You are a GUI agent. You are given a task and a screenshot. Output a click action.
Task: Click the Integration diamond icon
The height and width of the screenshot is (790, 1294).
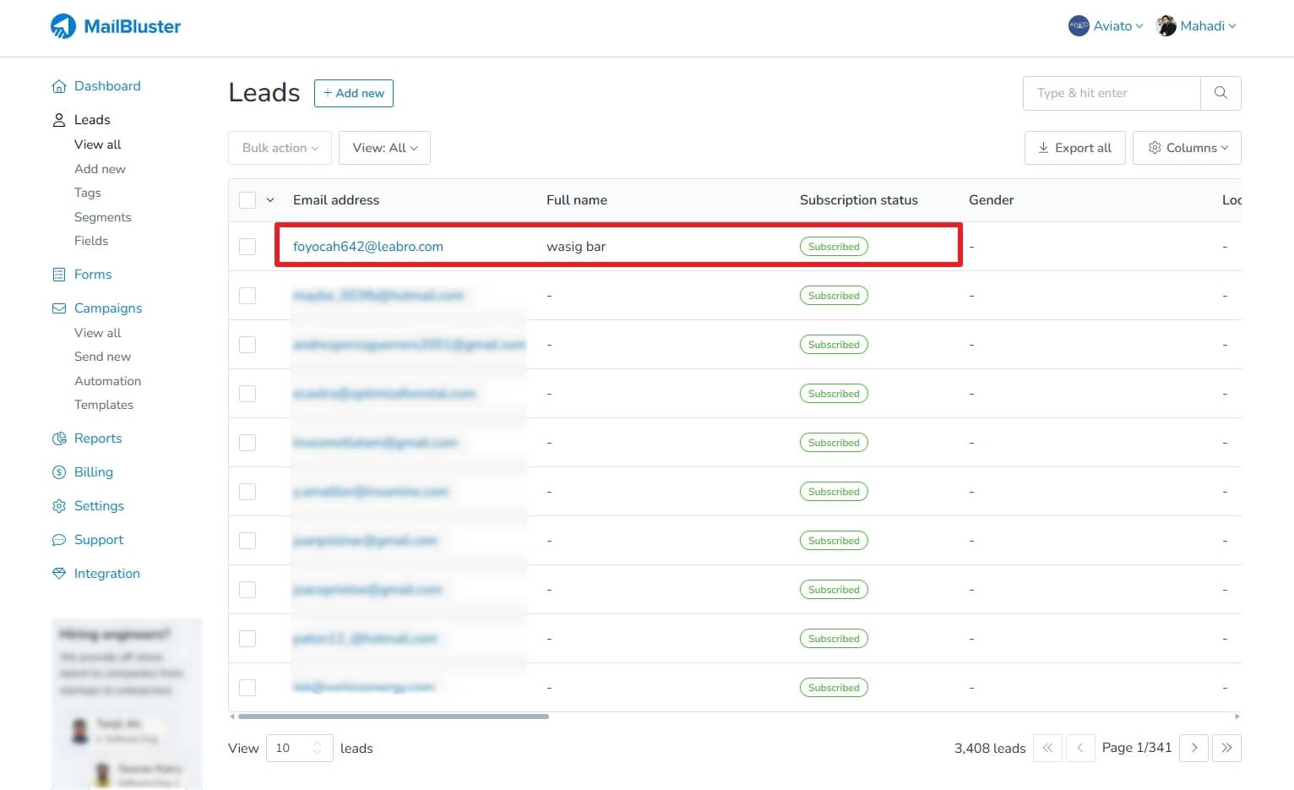[59, 574]
